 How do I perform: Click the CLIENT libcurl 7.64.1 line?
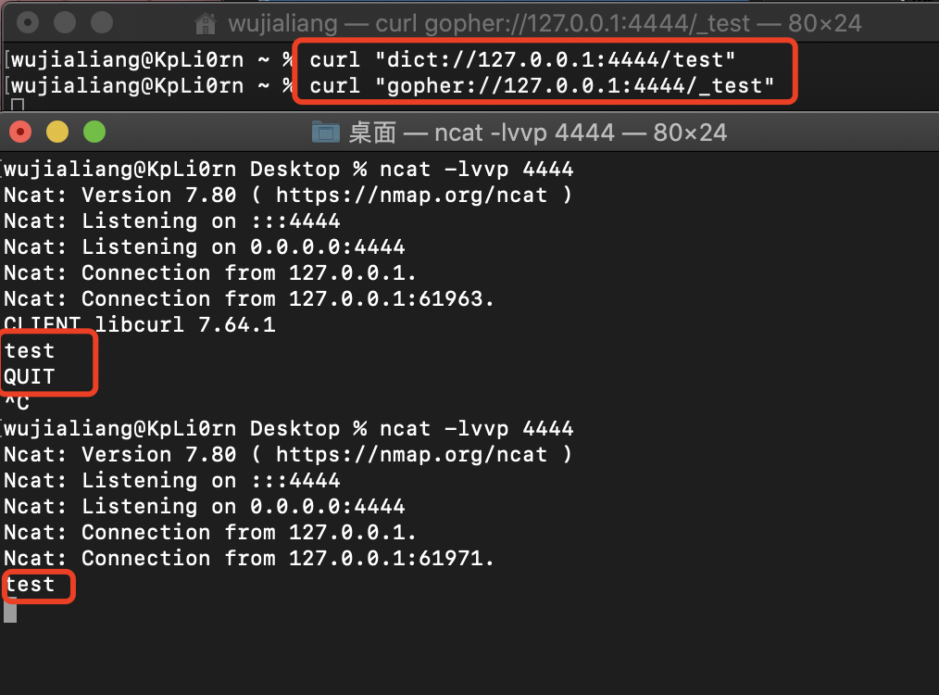click(x=139, y=325)
